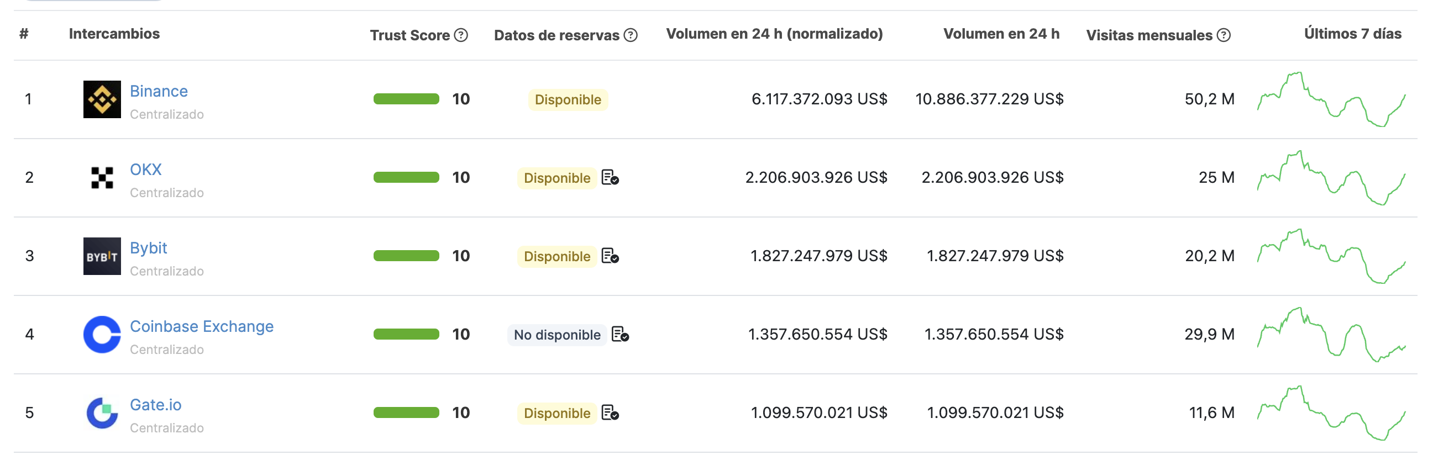Viewport: 1449px width, 455px height.
Task: Click the Binance logo icon
Action: (x=102, y=99)
